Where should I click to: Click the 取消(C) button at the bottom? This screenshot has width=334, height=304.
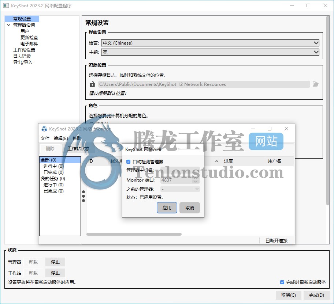(289, 295)
